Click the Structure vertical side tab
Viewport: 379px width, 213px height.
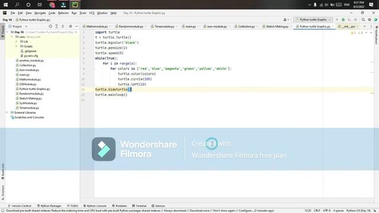click(2, 192)
